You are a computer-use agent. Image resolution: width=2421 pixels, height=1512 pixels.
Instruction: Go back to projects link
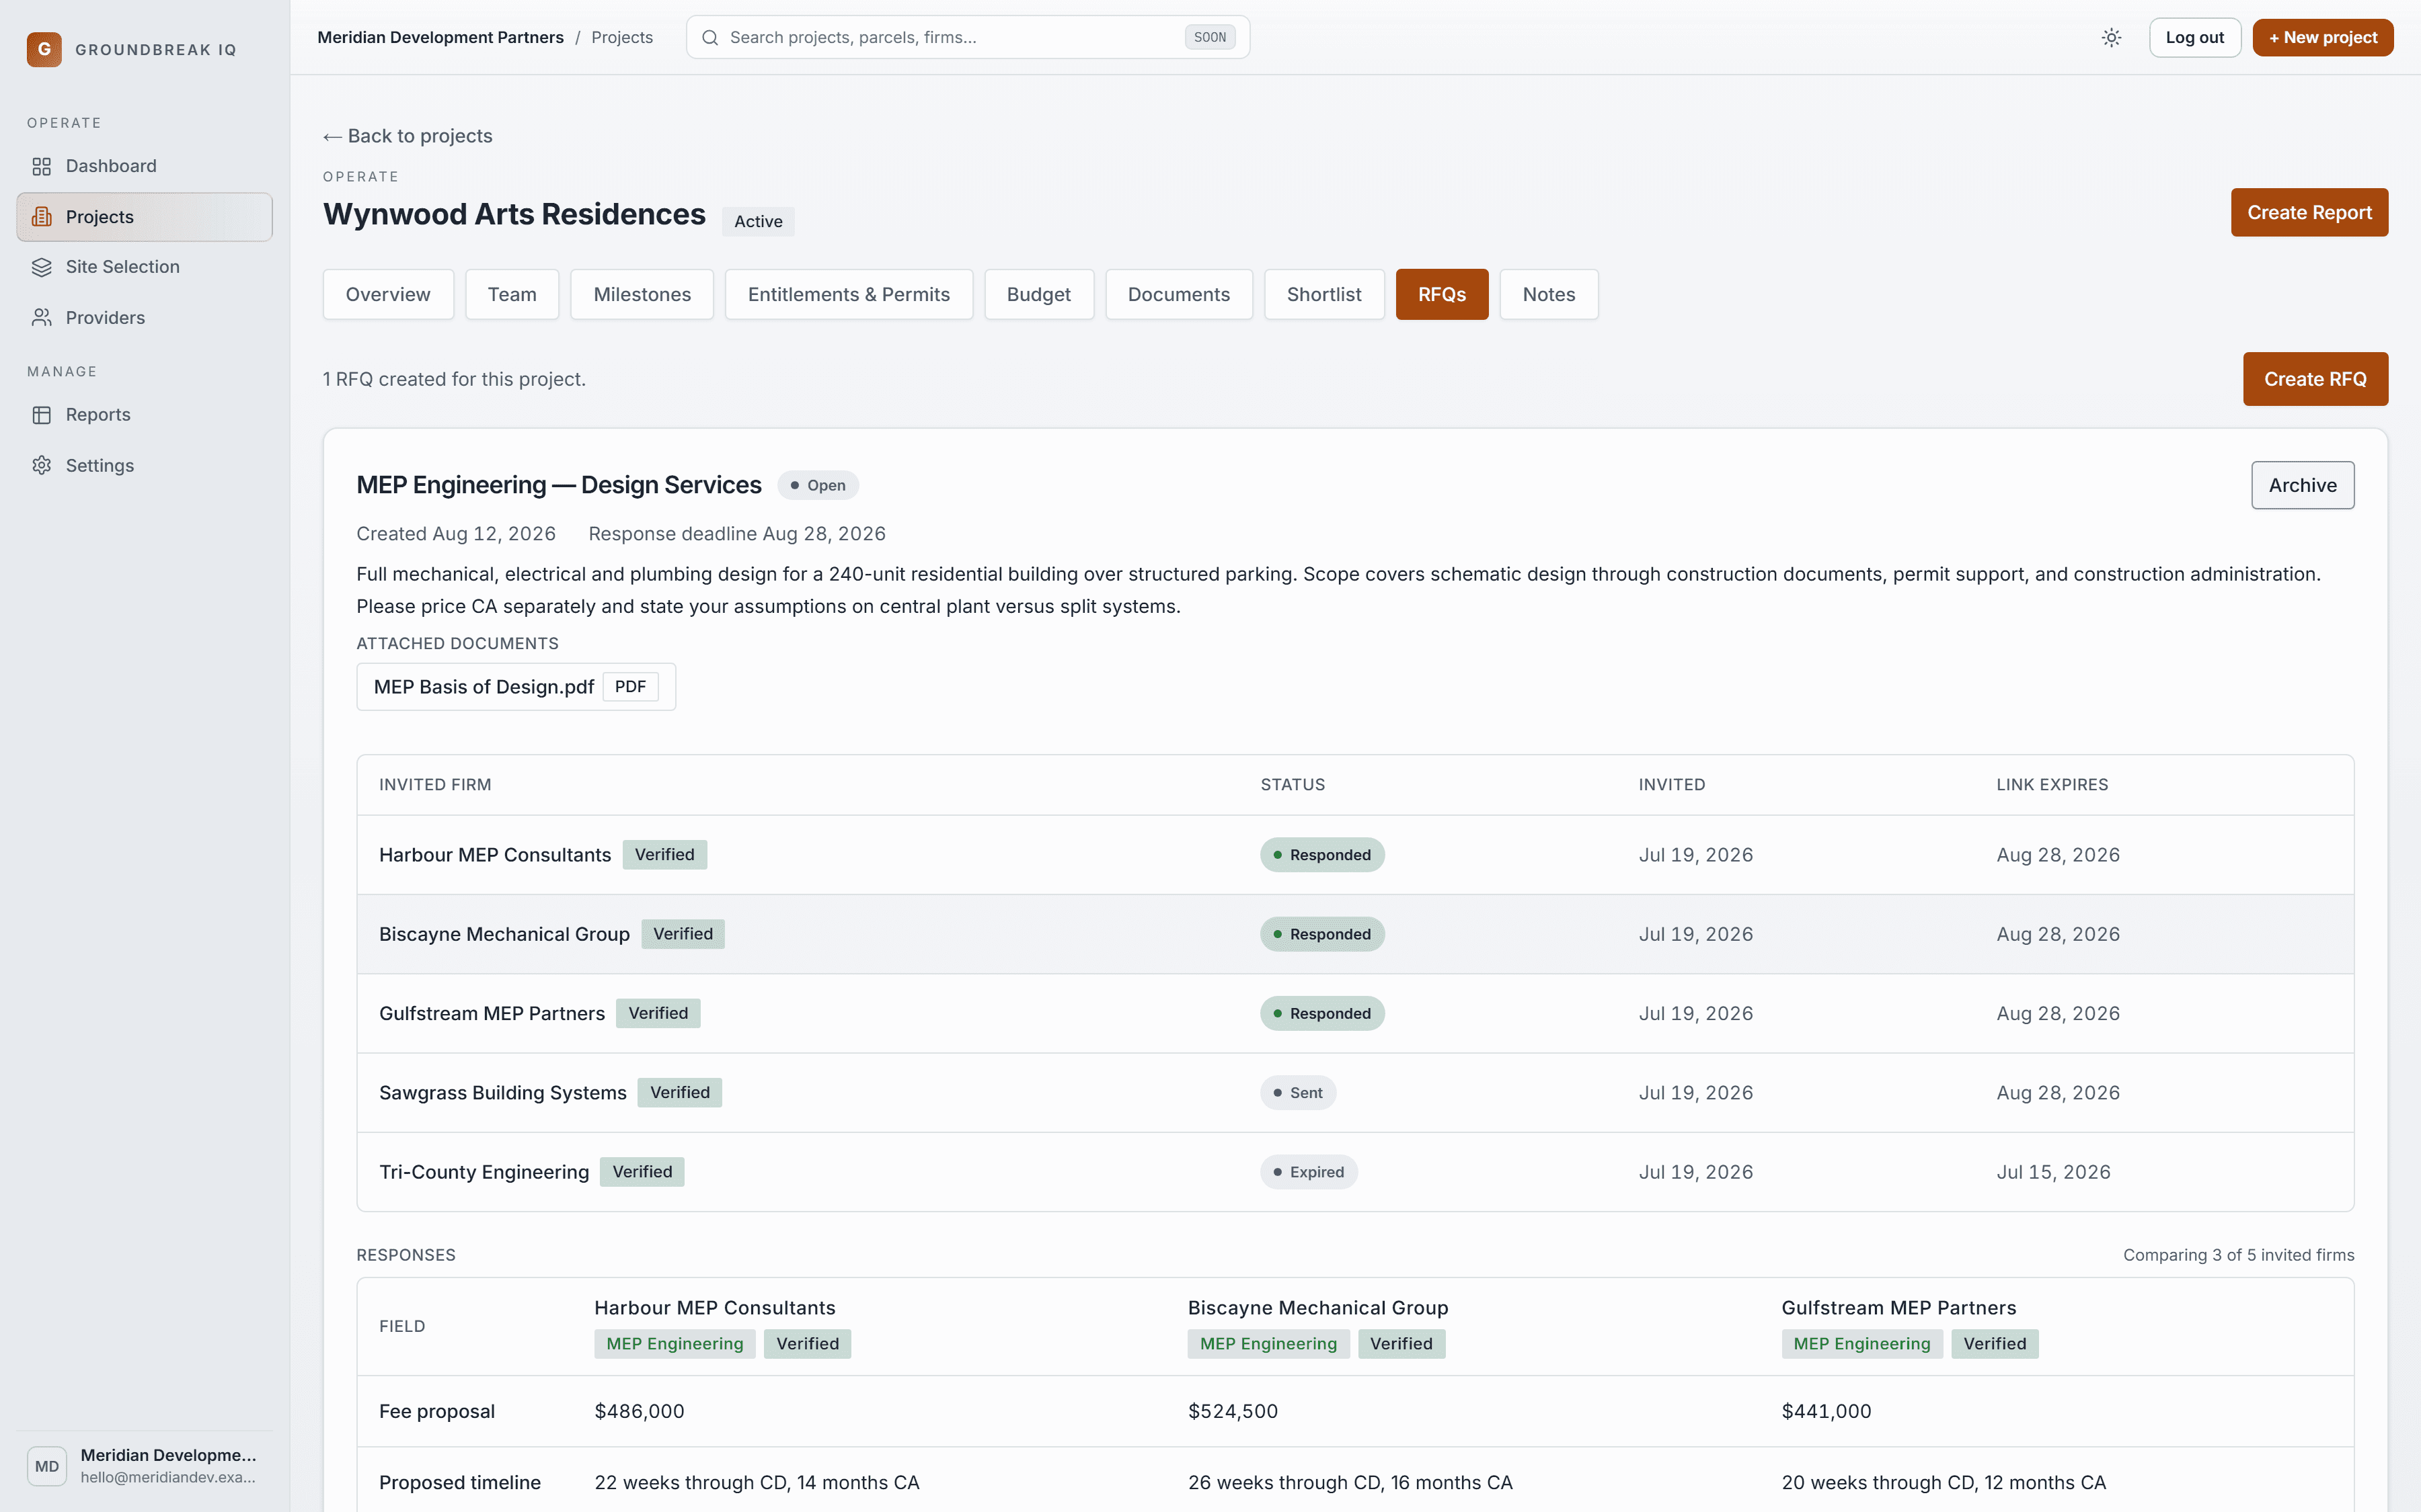(408, 136)
